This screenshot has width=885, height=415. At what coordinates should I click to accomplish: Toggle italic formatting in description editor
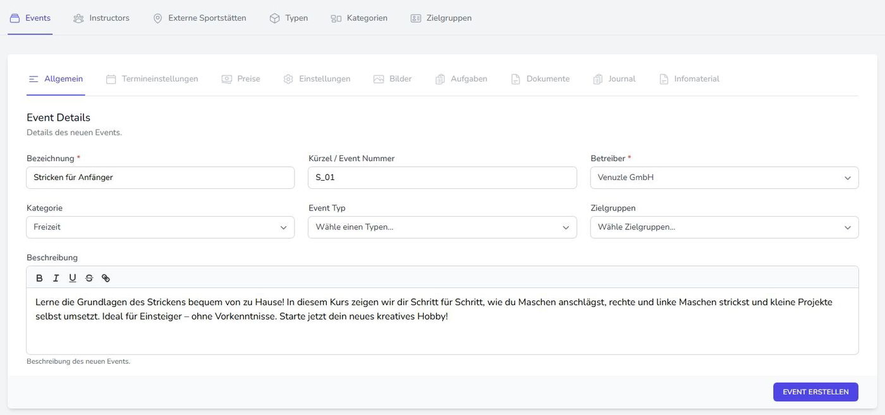coord(56,278)
